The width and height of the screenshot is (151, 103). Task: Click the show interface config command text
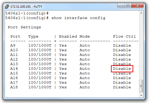pyautogui.click(x=78, y=18)
